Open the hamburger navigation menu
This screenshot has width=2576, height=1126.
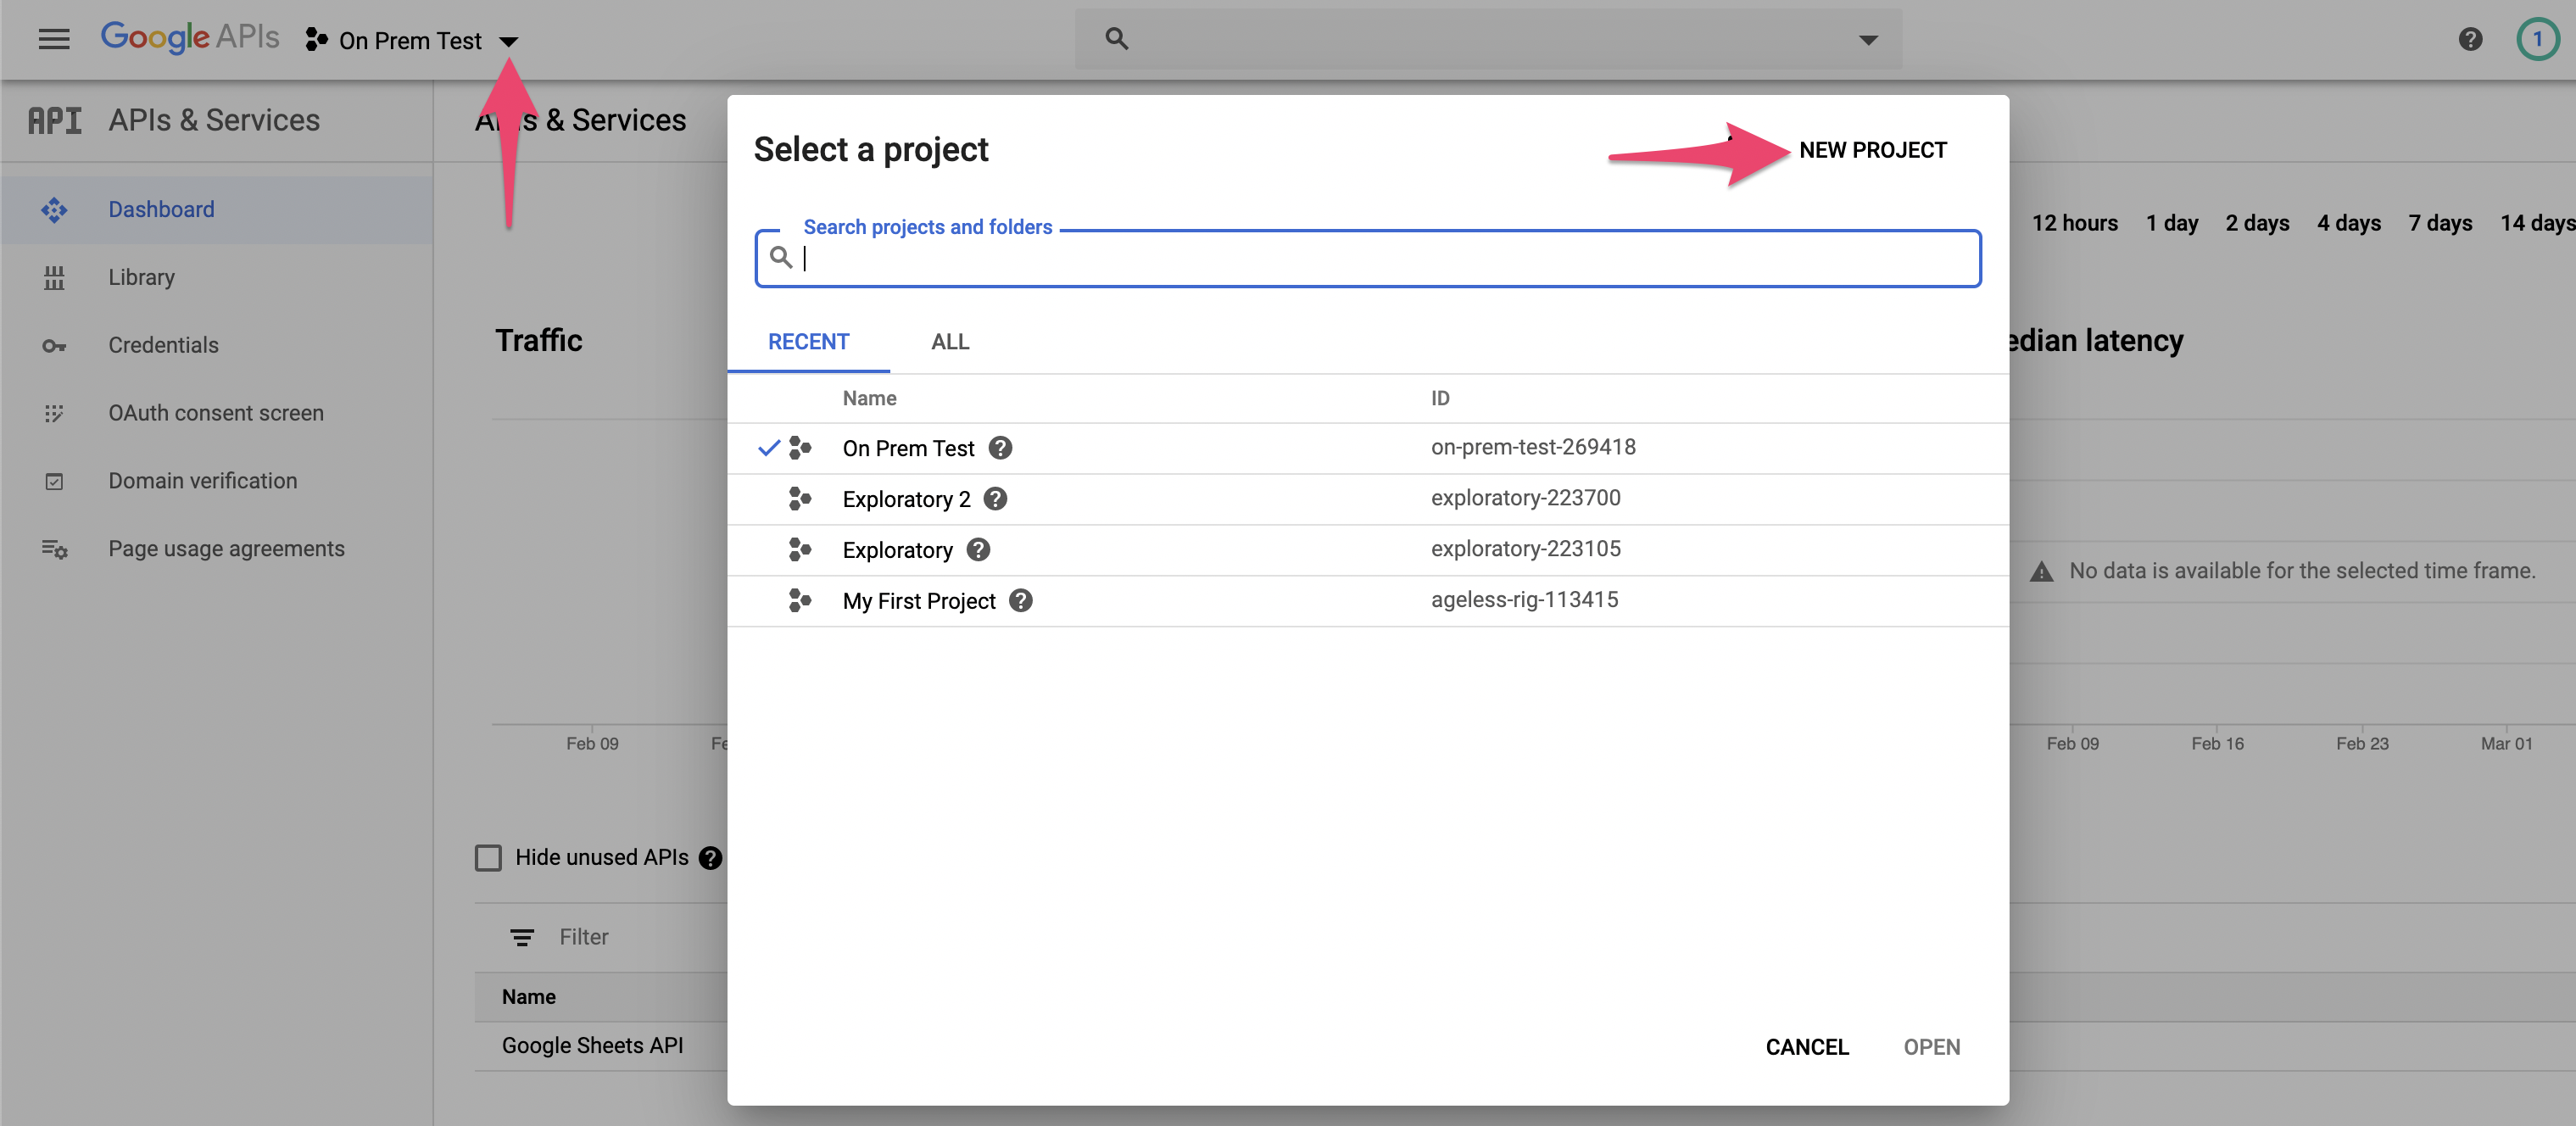coord(54,39)
